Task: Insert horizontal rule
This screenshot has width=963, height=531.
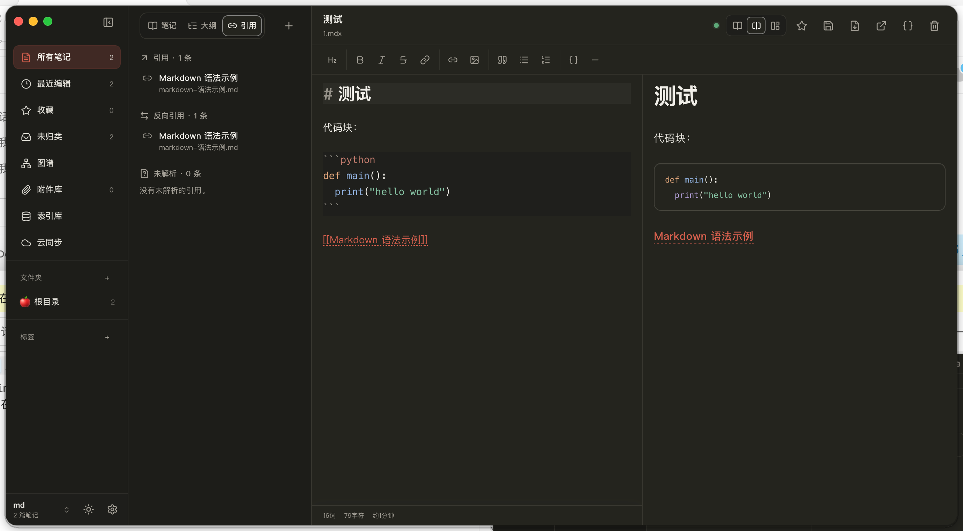Action: coord(595,60)
